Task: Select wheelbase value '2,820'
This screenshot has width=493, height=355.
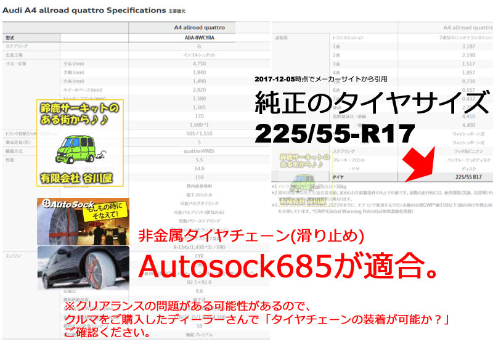Action: 199,90
